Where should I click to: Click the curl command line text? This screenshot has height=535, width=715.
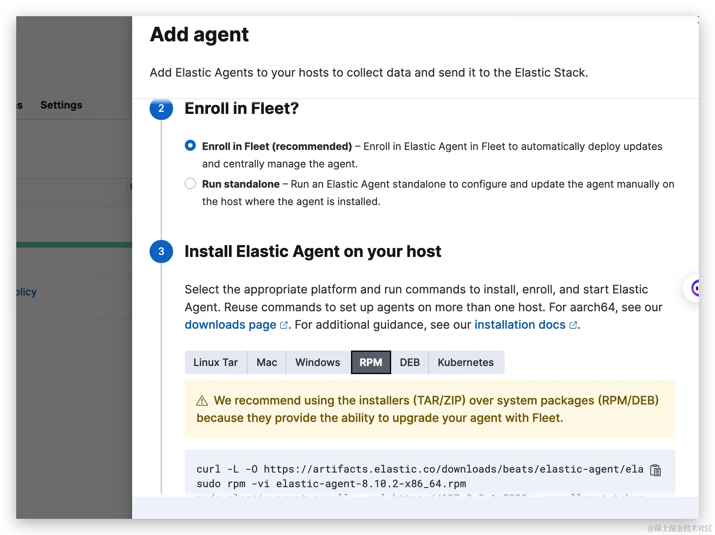pos(420,469)
